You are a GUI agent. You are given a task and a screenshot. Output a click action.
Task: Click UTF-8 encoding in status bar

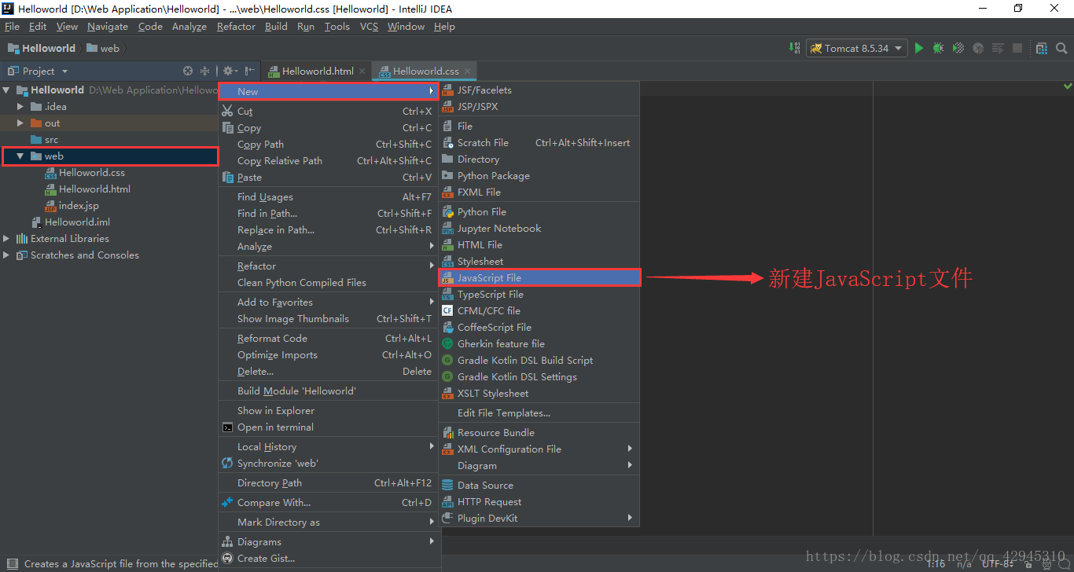tap(998, 564)
